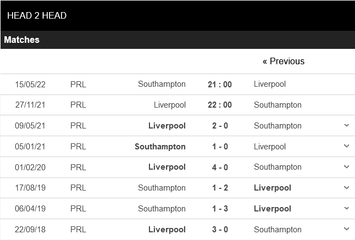Click the « Previous link

(x=283, y=61)
